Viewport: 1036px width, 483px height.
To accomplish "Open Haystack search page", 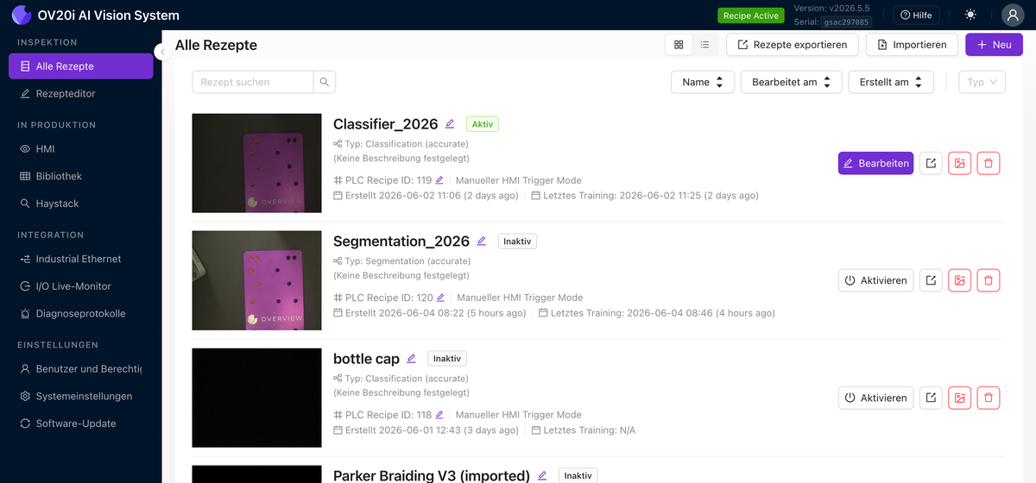I will (81, 204).
